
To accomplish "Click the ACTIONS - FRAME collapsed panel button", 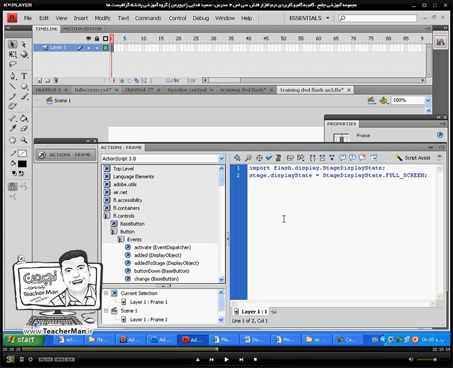I will (x=66, y=155).
